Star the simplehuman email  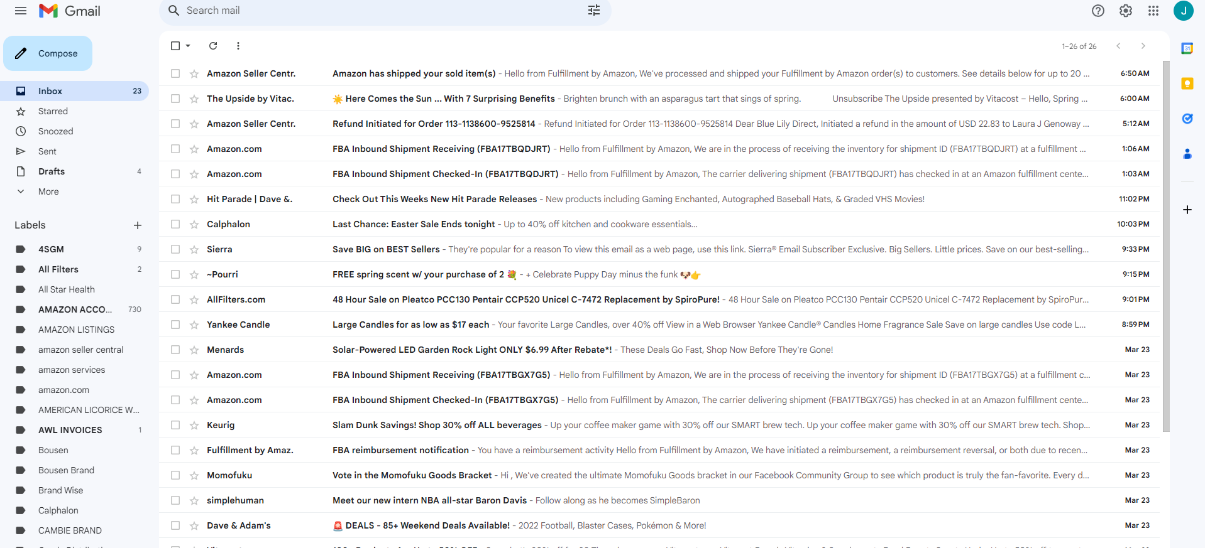tap(194, 500)
